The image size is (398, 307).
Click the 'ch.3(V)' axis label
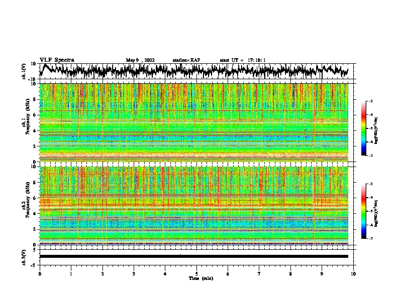pos(24,257)
